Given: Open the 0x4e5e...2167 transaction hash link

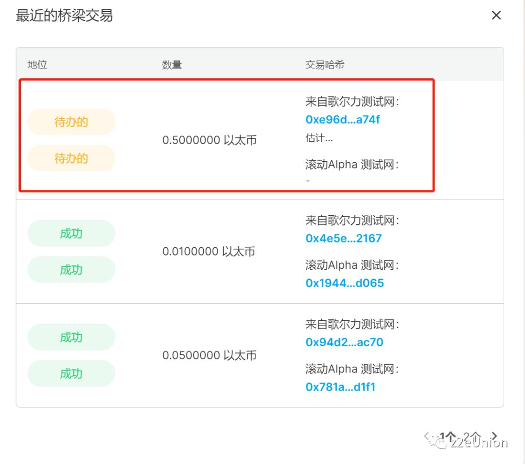Looking at the screenshot, I should (344, 238).
